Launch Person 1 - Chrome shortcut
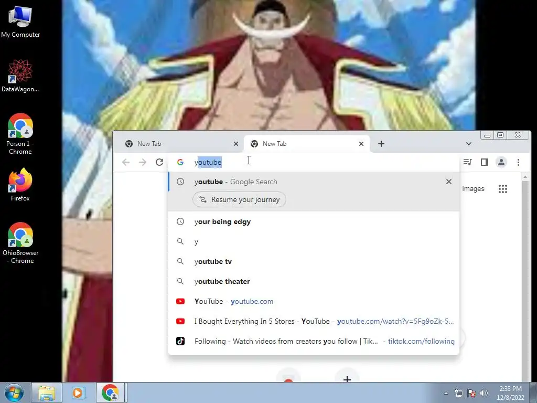 pos(20,134)
